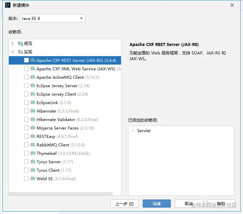Go back with 上一步 (P) button
Viewport: 243px width, 214px height.
pyautogui.click(x=124, y=204)
